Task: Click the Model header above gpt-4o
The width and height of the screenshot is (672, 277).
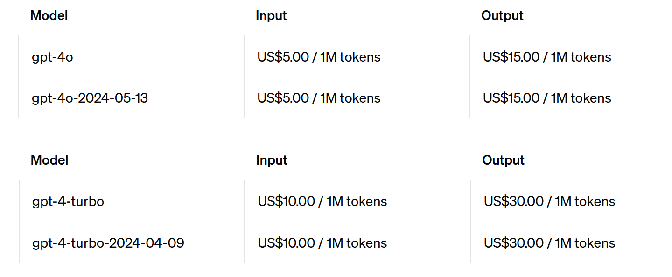Action: pos(49,15)
